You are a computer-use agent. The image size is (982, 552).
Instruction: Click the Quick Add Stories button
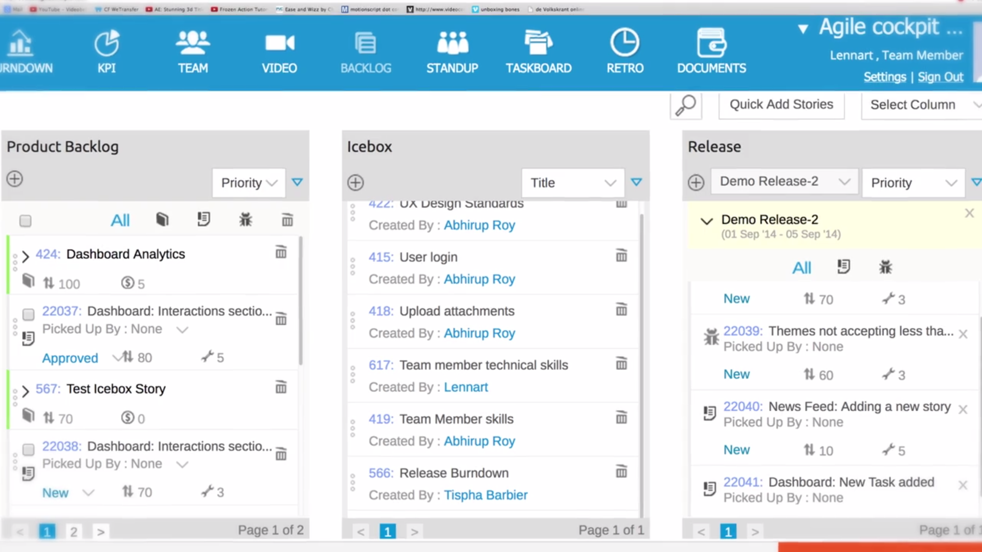[781, 105]
